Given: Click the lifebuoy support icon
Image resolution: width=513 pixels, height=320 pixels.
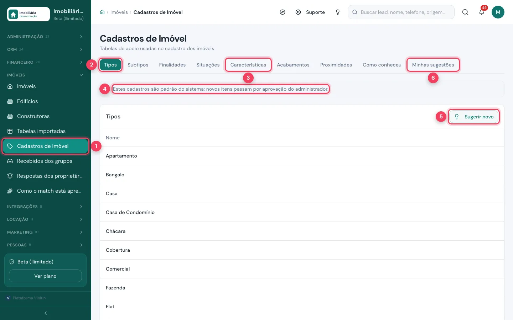Looking at the screenshot, I should 298,12.
